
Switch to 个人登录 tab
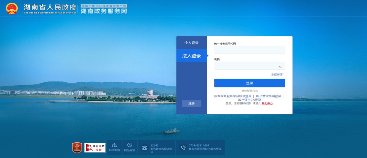tap(192, 43)
